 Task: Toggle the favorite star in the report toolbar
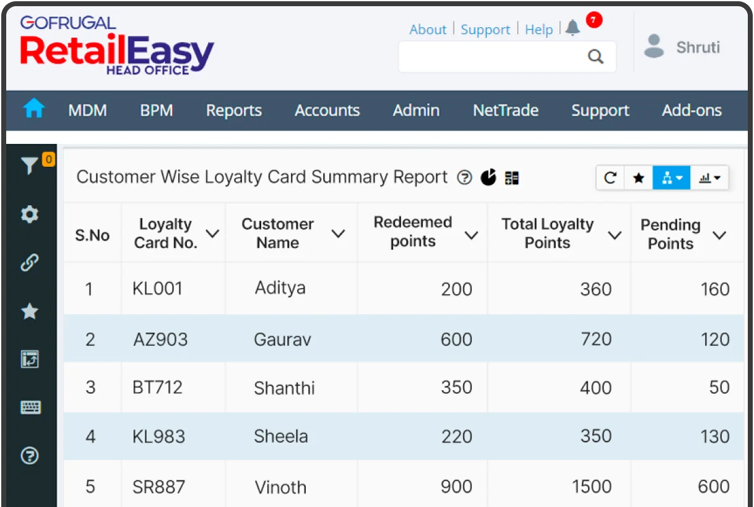638,177
